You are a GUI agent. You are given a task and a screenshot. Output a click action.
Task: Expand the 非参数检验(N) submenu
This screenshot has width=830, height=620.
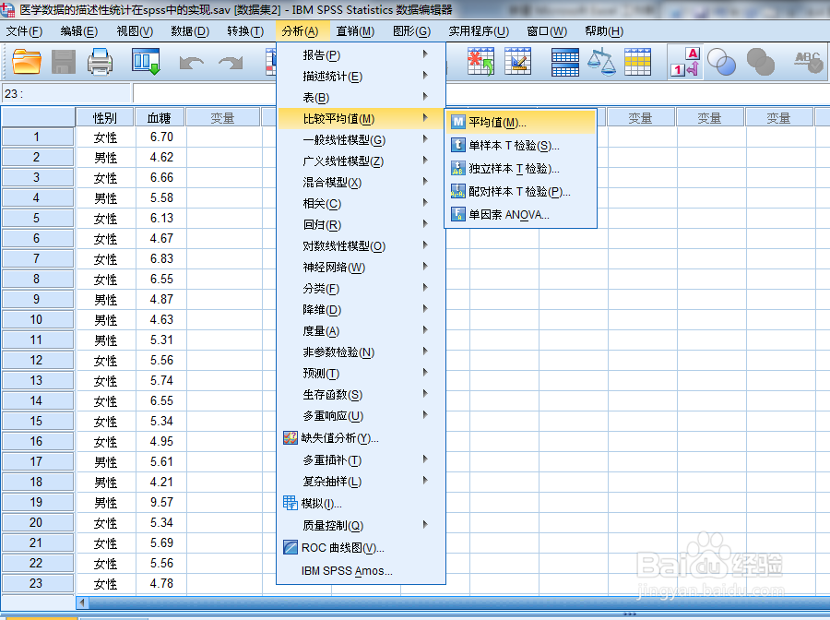point(361,352)
